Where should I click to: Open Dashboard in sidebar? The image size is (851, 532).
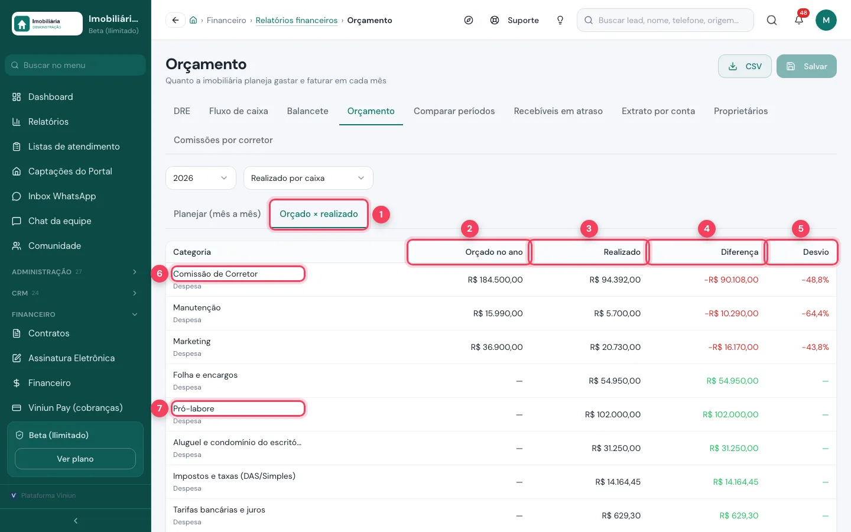point(76,97)
